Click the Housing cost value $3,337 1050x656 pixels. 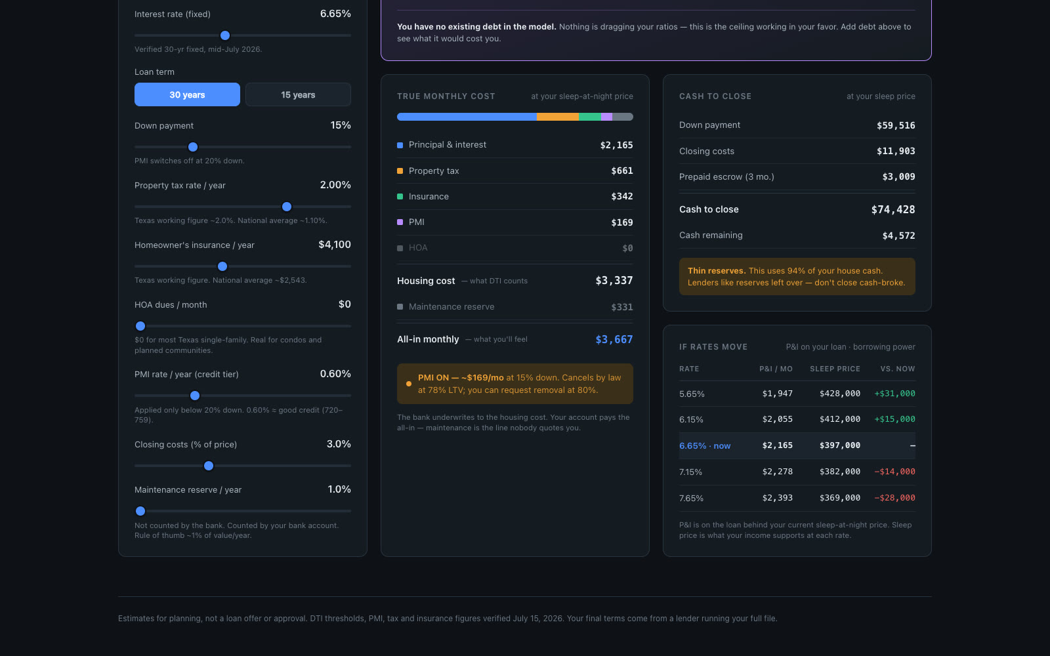614,281
